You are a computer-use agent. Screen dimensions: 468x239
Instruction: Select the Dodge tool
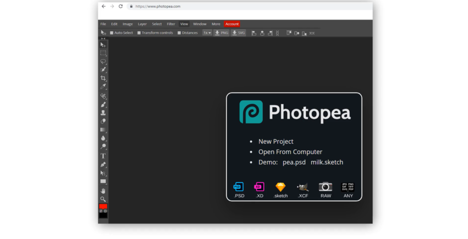tap(103, 146)
